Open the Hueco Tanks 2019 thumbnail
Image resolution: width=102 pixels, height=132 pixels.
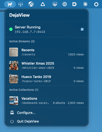click(14, 79)
